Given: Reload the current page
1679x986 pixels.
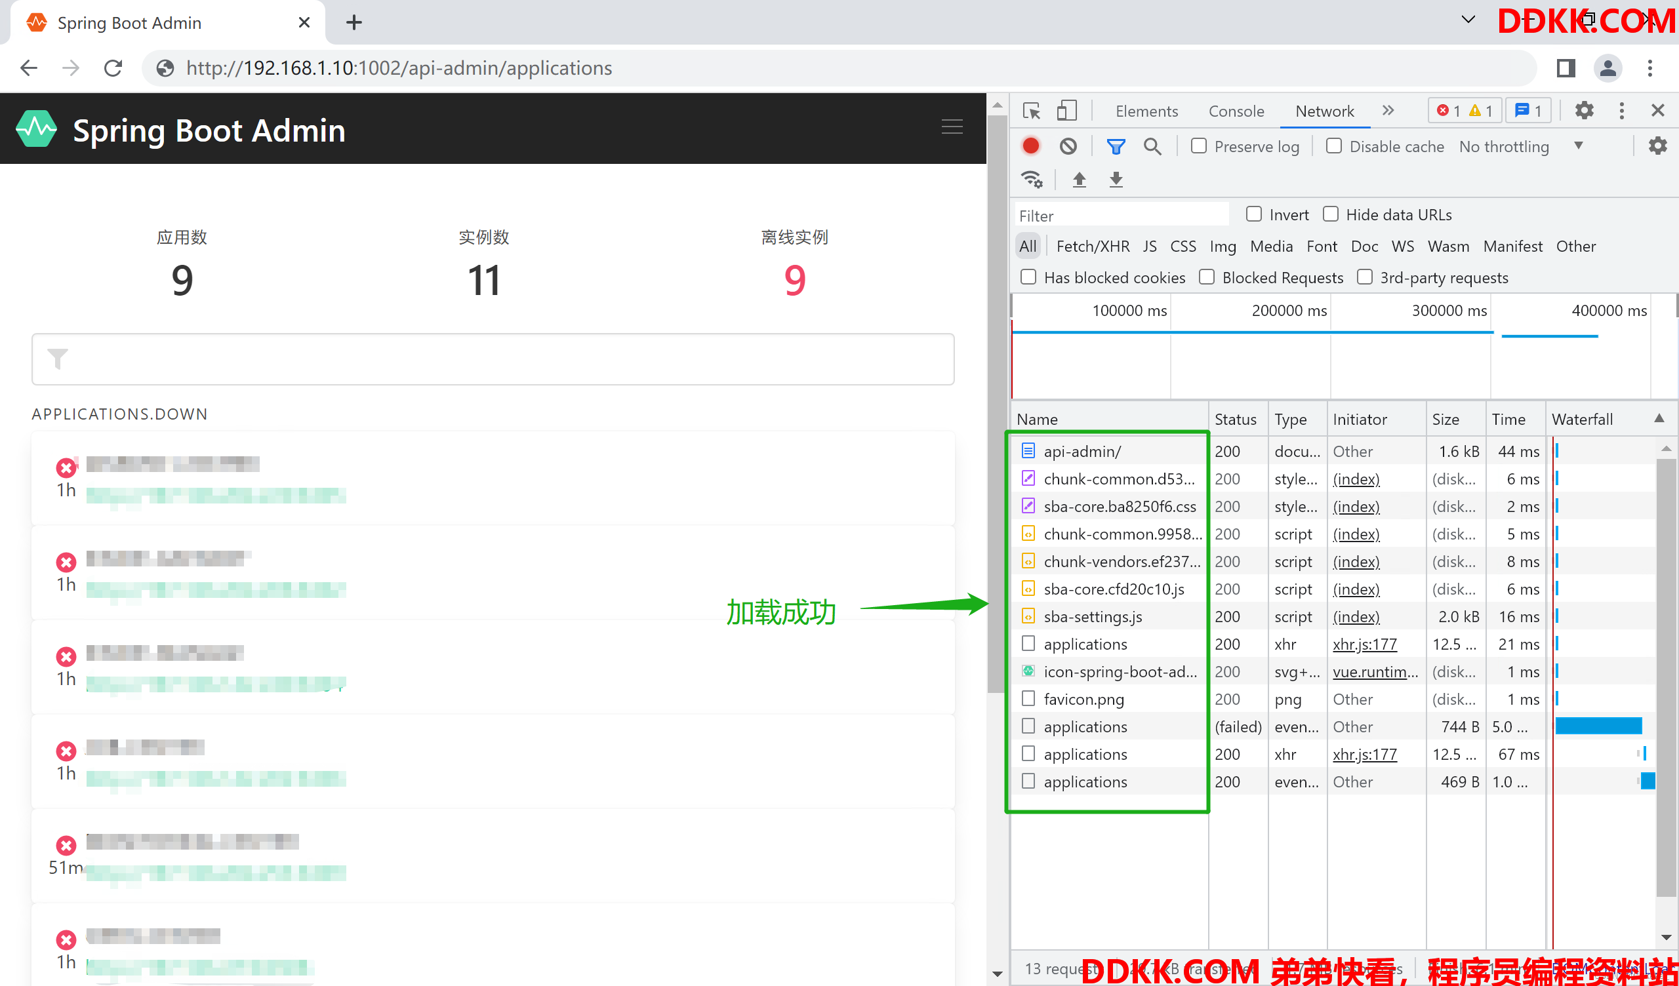Looking at the screenshot, I should (x=113, y=68).
